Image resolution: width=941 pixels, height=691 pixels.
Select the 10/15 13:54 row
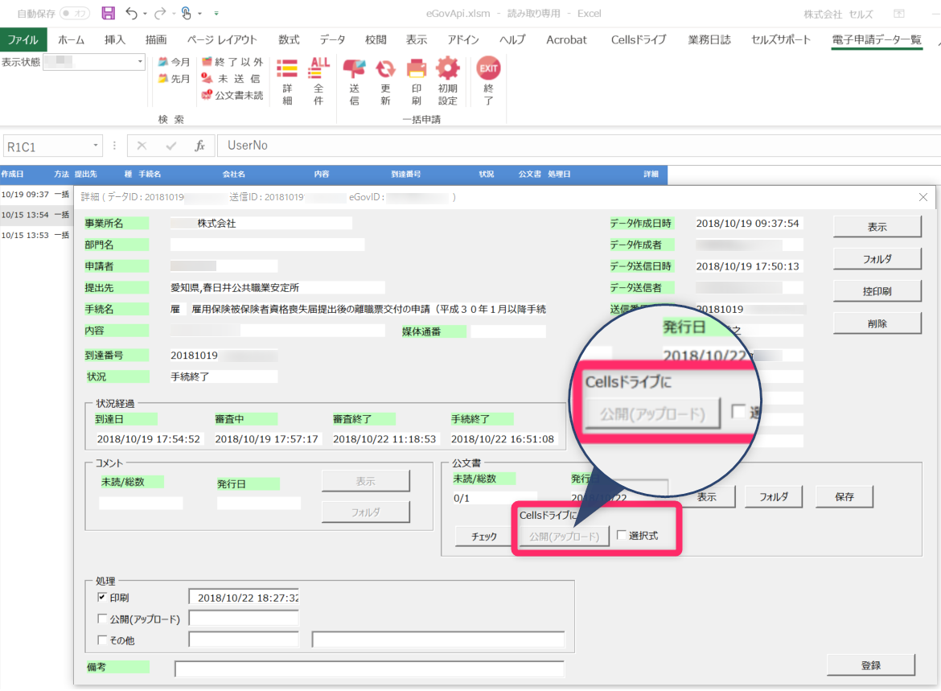point(35,214)
